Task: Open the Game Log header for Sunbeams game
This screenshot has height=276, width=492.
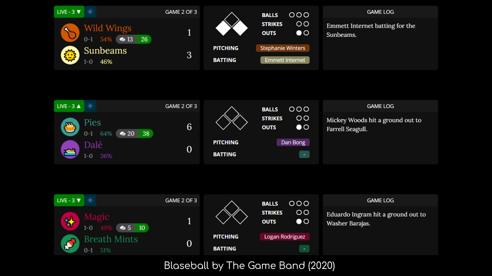Action: coord(380,12)
